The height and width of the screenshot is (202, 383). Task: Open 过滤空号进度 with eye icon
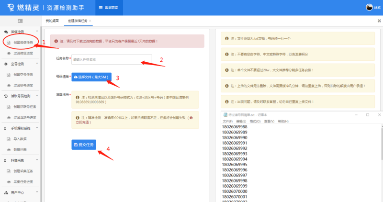(9, 85)
